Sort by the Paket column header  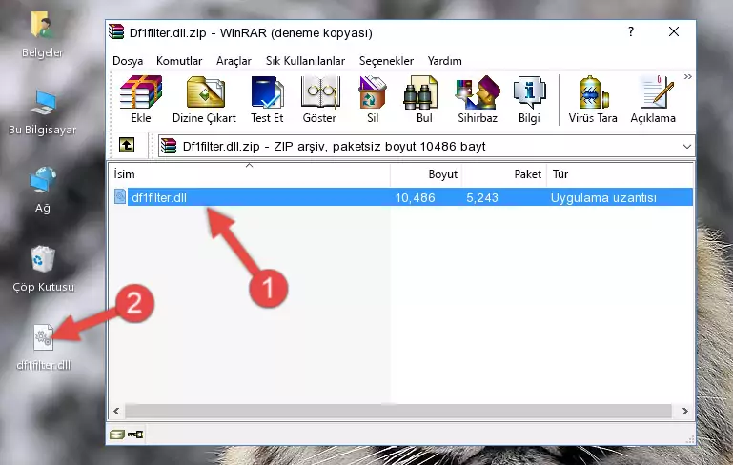[x=504, y=174]
